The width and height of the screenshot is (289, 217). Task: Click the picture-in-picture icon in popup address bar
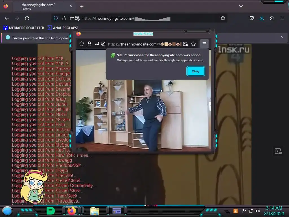[185, 44]
